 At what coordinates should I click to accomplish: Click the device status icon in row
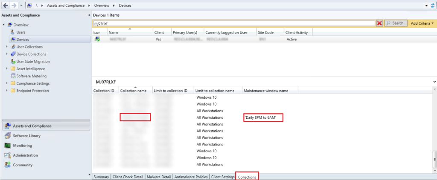[x=97, y=39]
